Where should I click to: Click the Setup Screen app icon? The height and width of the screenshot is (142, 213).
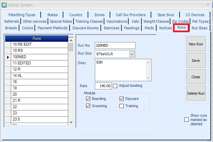click(4, 5)
